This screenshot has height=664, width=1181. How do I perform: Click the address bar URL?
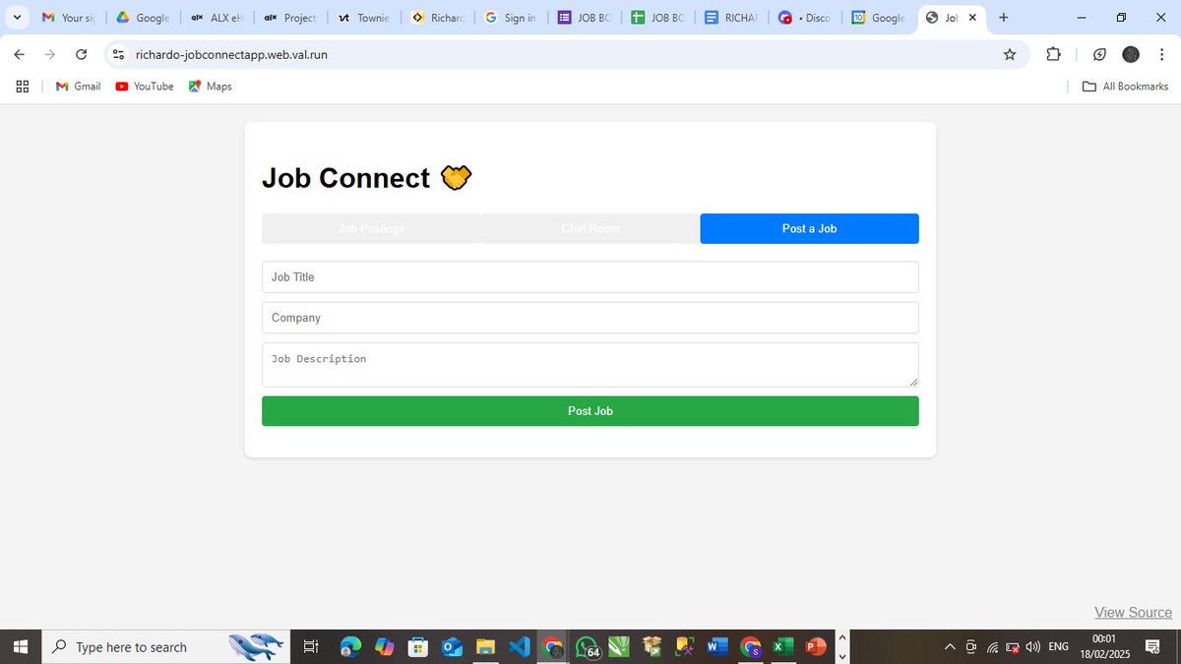pos(231,55)
